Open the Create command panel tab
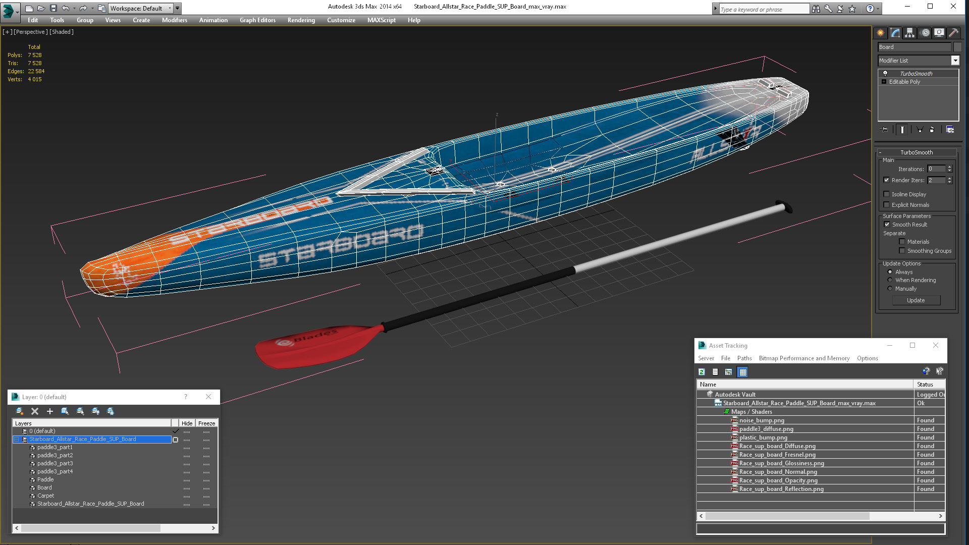 (x=880, y=33)
